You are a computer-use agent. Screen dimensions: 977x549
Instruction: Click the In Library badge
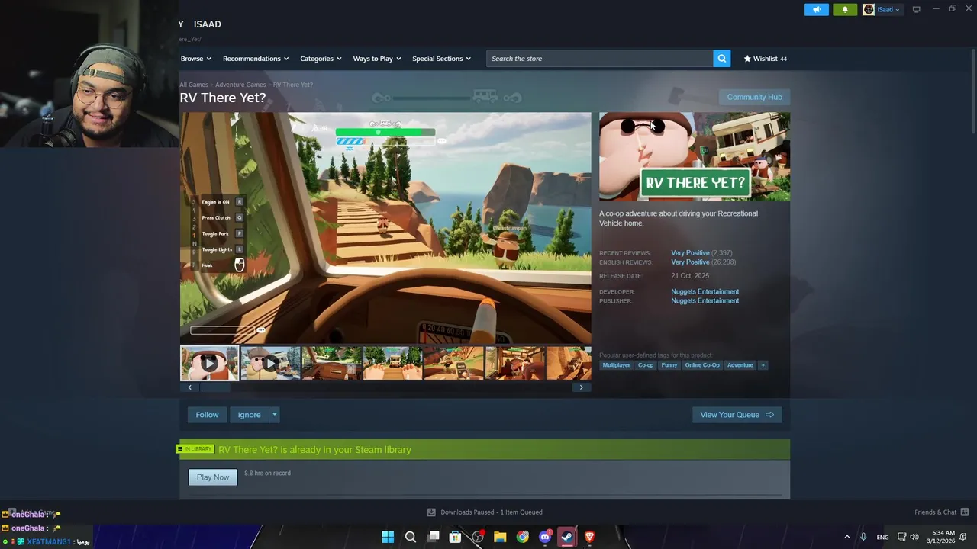click(x=197, y=449)
